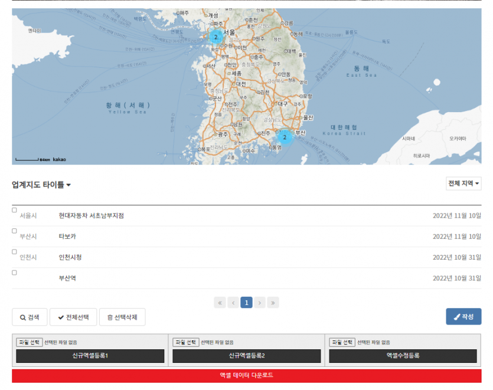Click the kakao logo on map

coord(60,159)
